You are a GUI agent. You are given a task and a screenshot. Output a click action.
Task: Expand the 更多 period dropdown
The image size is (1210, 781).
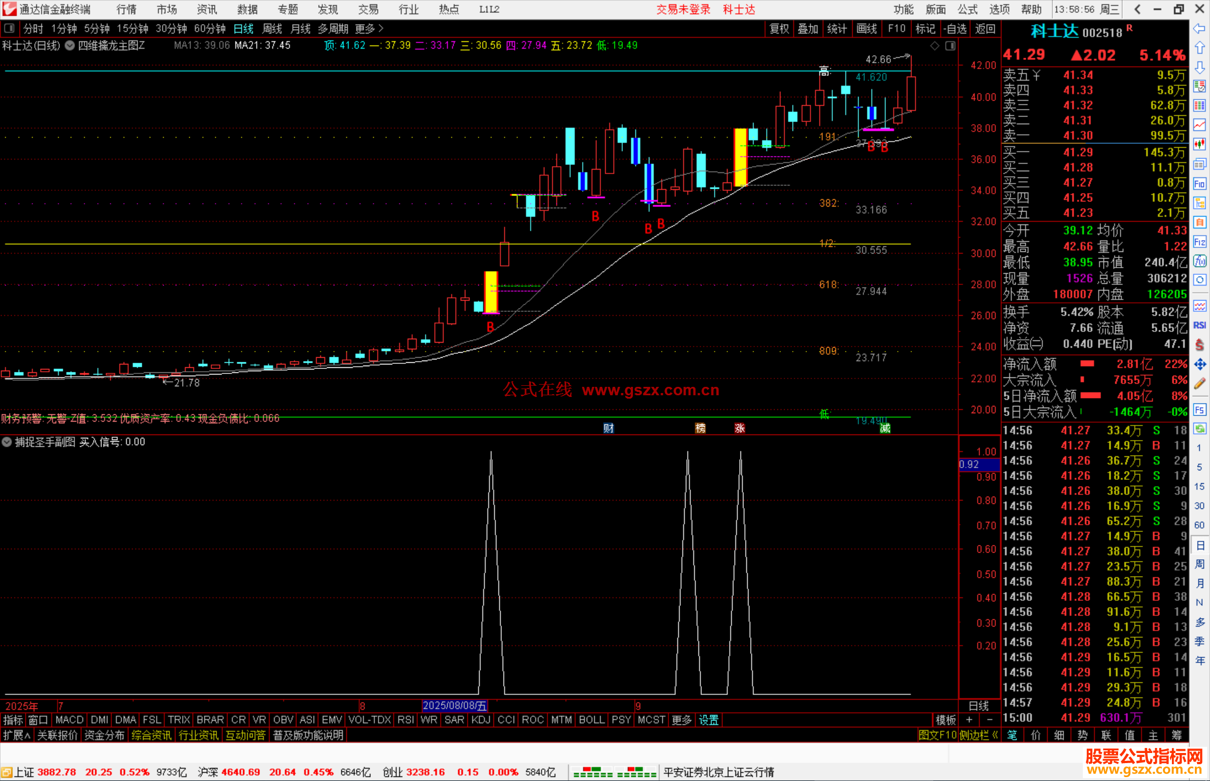pyautogui.click(x=369, y=29)
